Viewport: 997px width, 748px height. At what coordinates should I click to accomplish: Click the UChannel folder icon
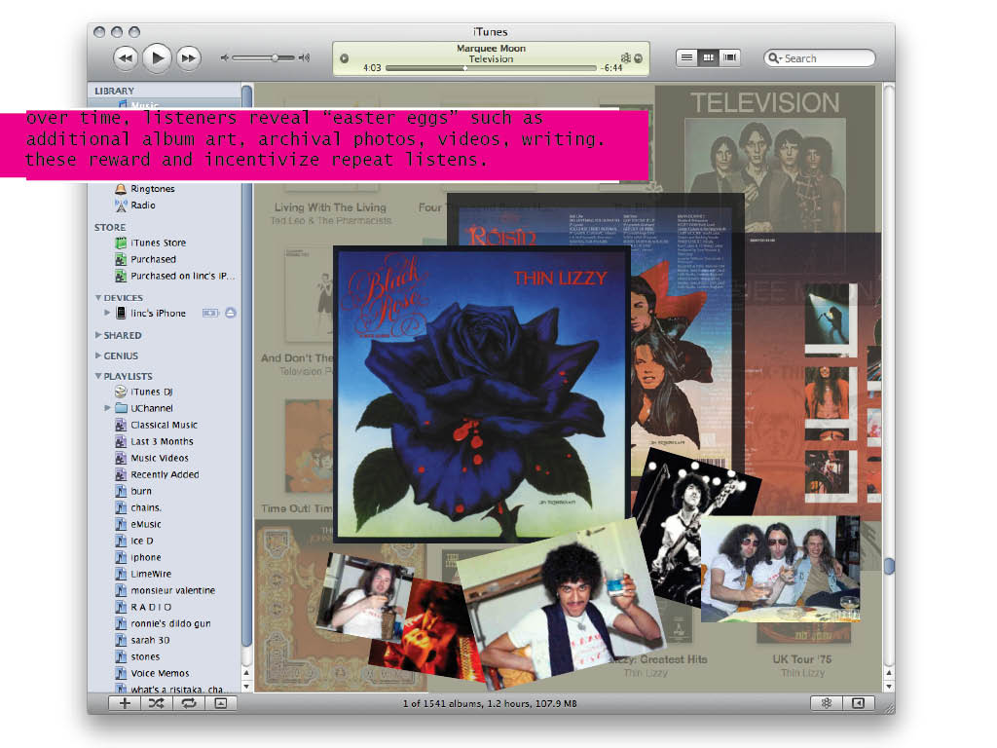(x=121, y=408)
